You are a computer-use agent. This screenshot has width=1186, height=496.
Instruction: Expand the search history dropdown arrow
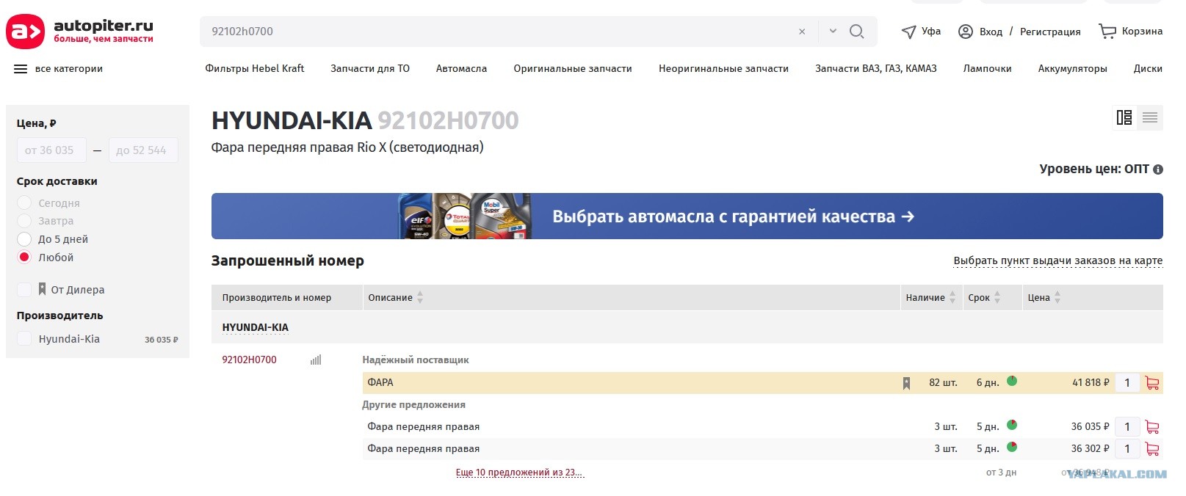(833, 32)
